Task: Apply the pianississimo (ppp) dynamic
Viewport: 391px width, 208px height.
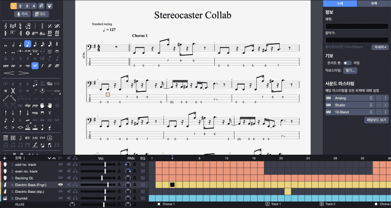Action: (x=6, y=66)
